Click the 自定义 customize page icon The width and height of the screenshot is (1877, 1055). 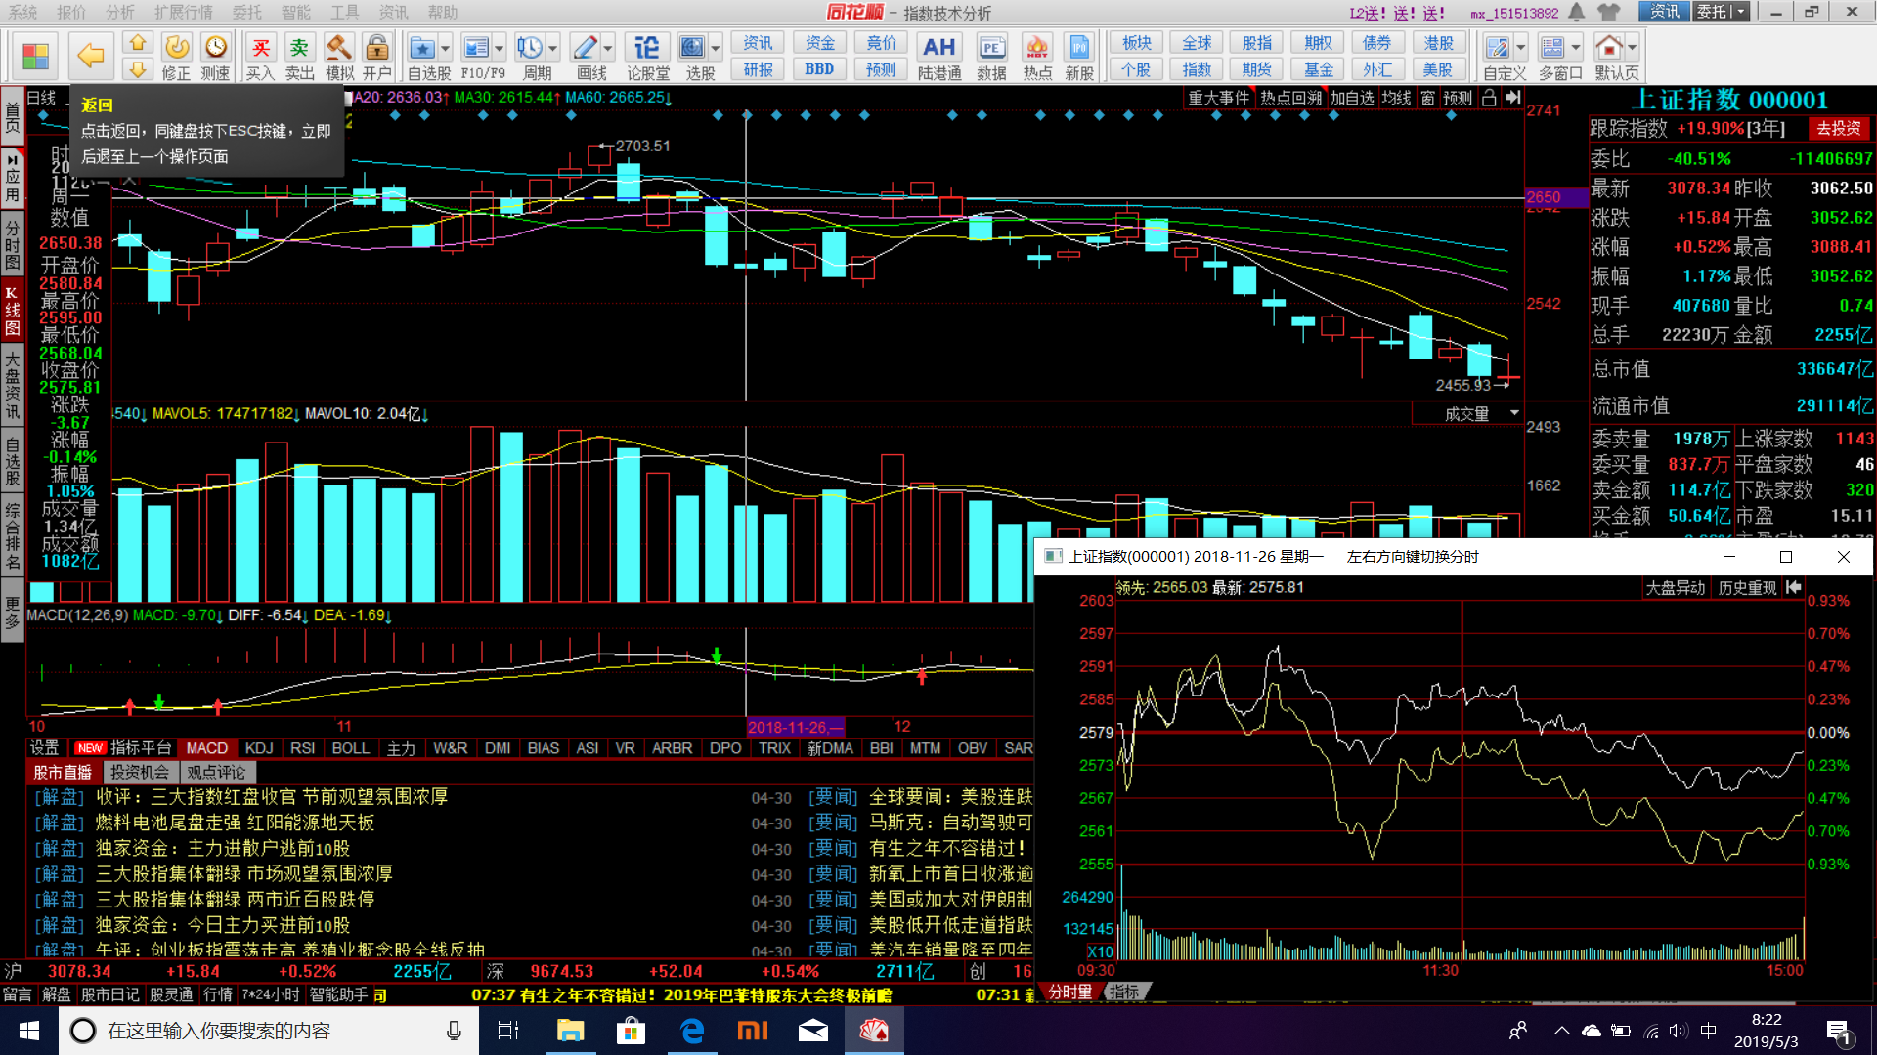pyautogui.click(x=1497, y=48)
